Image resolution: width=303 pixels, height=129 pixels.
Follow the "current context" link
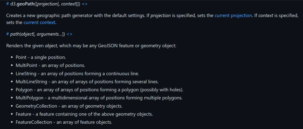pos(39,22)
